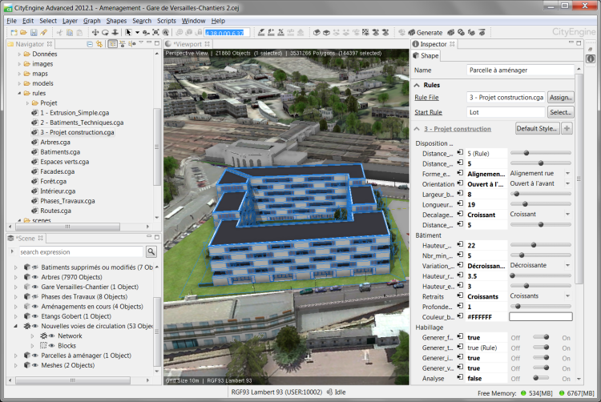Click Select... button for start rule
The height and width of the screenshot is (402, 601).
point(561,112)
